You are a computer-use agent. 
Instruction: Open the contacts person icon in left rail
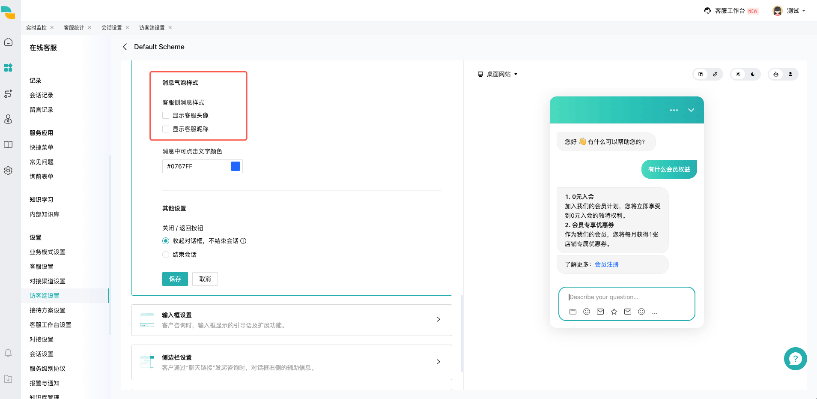pos(8,119)
